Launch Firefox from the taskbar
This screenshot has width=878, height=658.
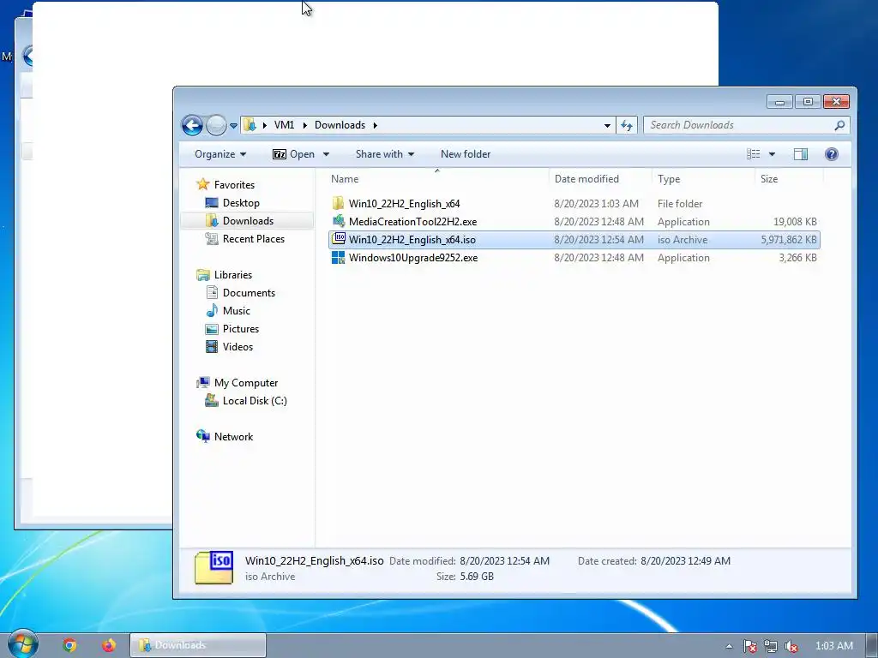(x=109, y=645)
